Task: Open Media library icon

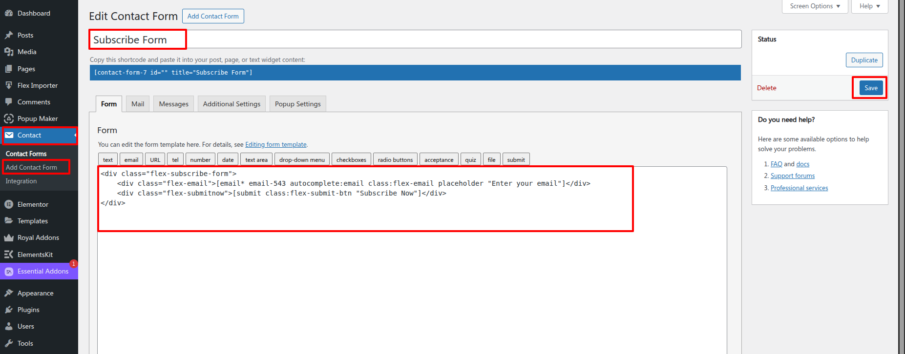Action: click(x=9, y=52)
